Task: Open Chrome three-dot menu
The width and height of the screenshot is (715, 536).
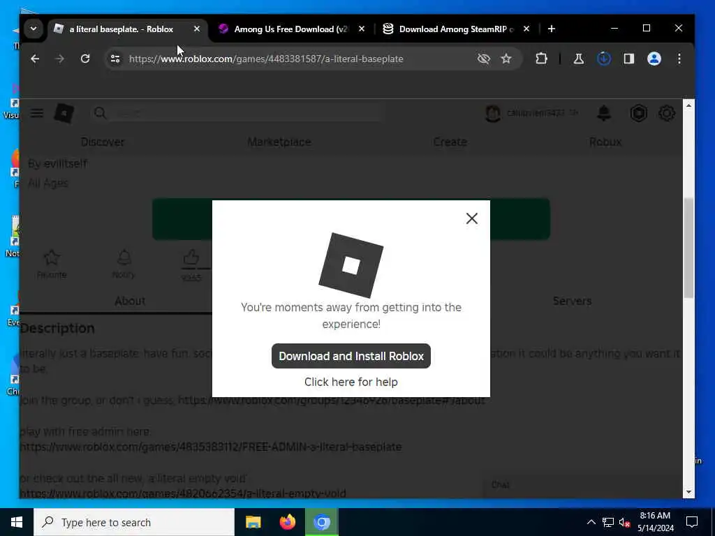Action: pos(679,59)
